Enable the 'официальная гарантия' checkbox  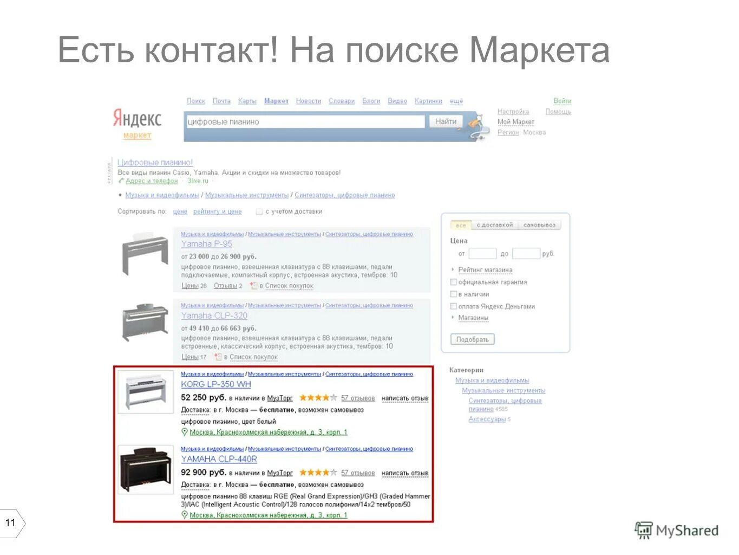pos(454,282)
